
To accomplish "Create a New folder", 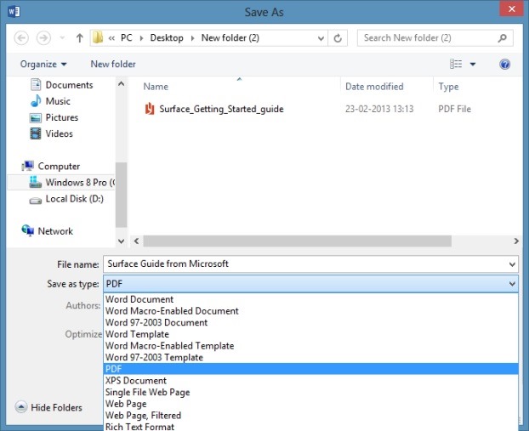I will point(113,64).
